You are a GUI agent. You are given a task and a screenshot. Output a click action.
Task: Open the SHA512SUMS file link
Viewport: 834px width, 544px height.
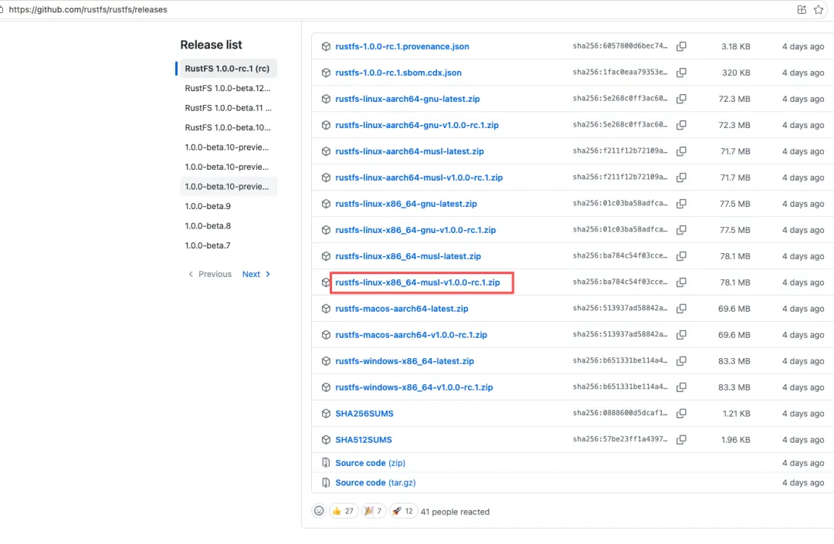pyautogui.click(x=363, y=439)
